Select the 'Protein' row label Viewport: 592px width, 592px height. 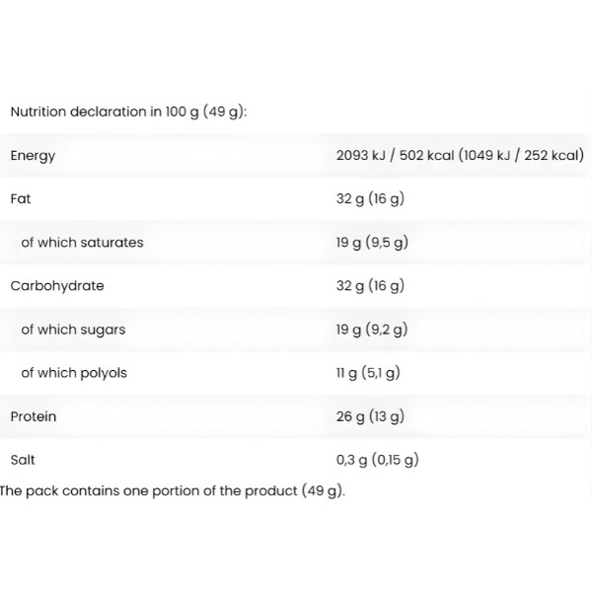pos(34,416)
